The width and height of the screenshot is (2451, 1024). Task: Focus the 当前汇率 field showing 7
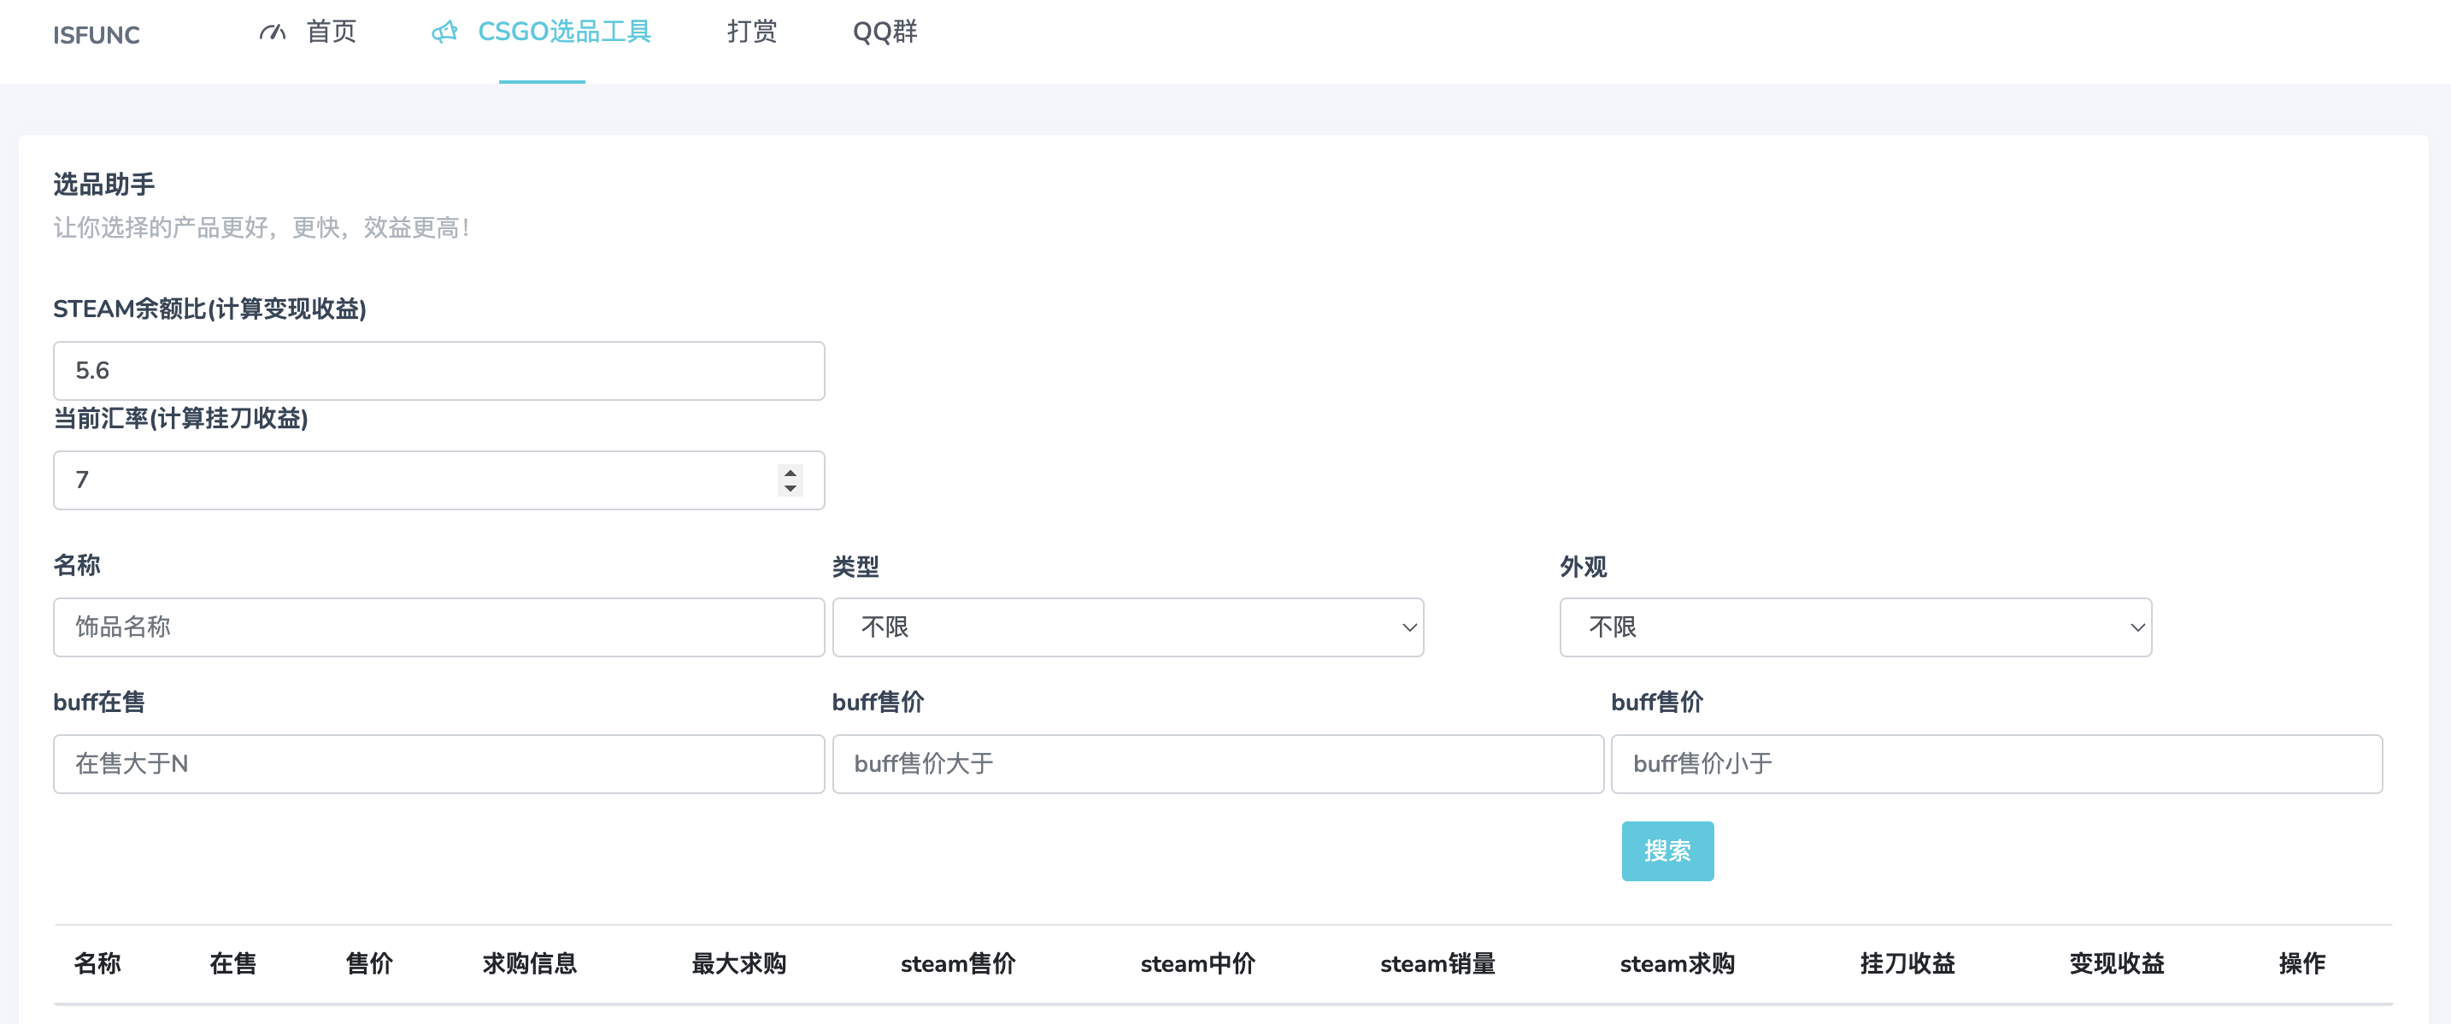pyautogui.click(x=438, y=480)
